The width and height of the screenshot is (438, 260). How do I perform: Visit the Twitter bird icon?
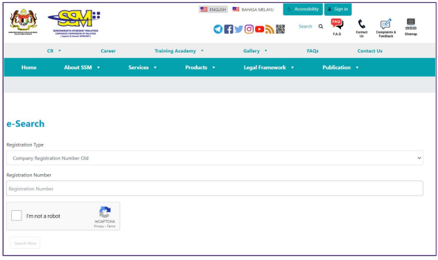(x=239, y=29)
